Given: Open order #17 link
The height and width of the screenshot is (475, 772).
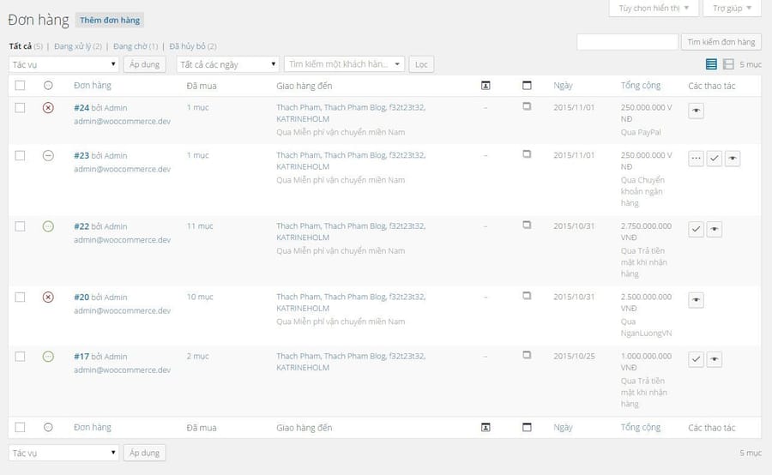Looking at the screenshot, I should click(x=81, y=357).
